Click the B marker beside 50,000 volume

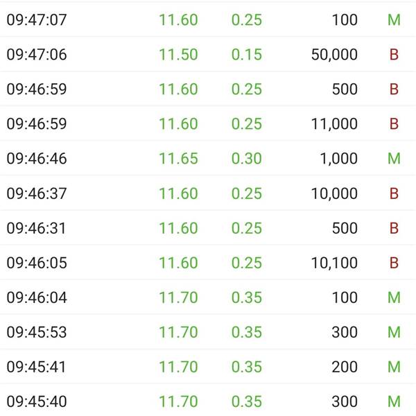pyautogui.click(x=394, y=55)
